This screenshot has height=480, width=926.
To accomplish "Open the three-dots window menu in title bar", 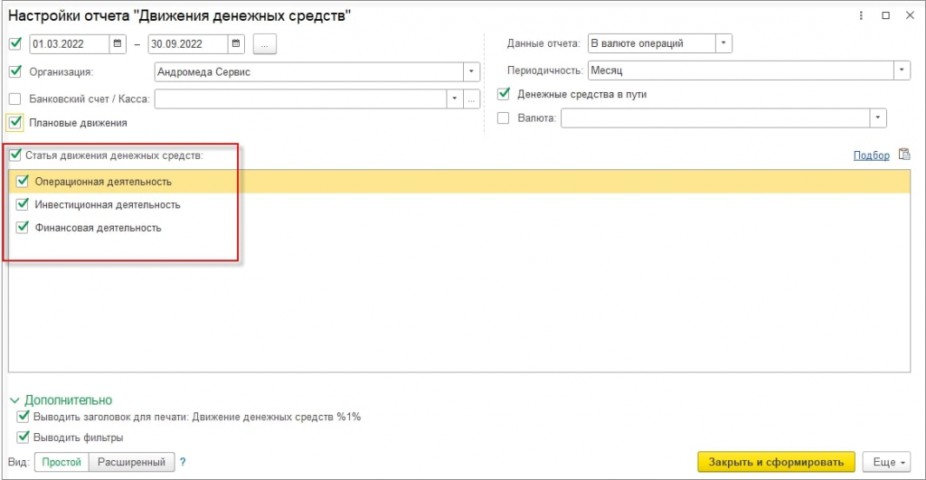I will 861,15.
